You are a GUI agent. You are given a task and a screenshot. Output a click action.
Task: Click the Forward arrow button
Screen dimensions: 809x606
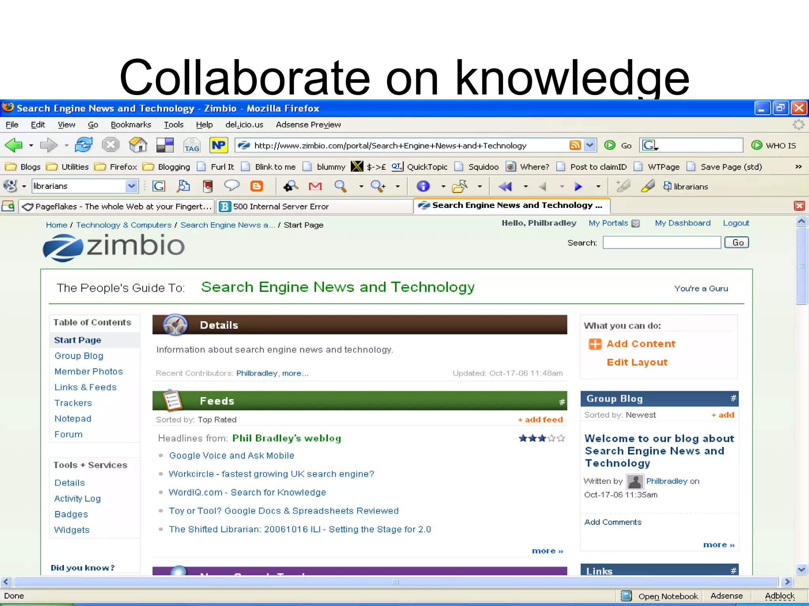tap(49, 145)
